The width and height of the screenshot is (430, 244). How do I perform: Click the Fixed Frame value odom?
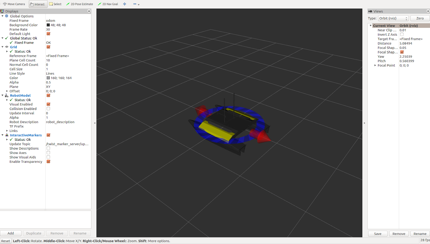[x=51, y=21]
